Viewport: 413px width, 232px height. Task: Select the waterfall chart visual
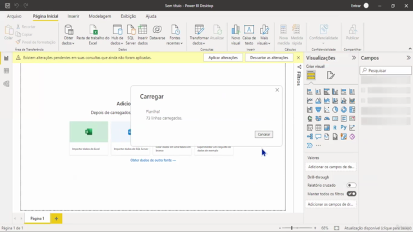pyautogui.click(x=310, y=110)
